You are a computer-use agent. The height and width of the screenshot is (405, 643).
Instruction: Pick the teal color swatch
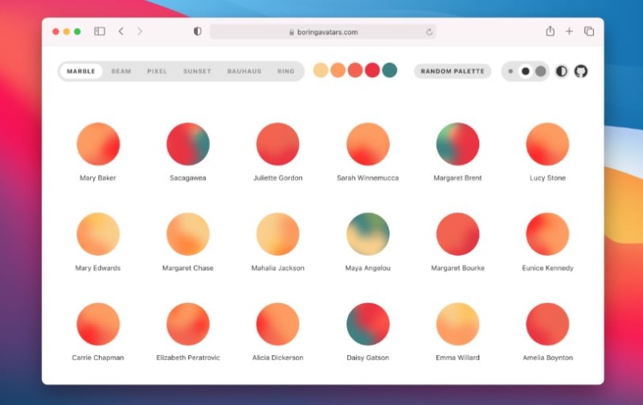click(390, 71)
